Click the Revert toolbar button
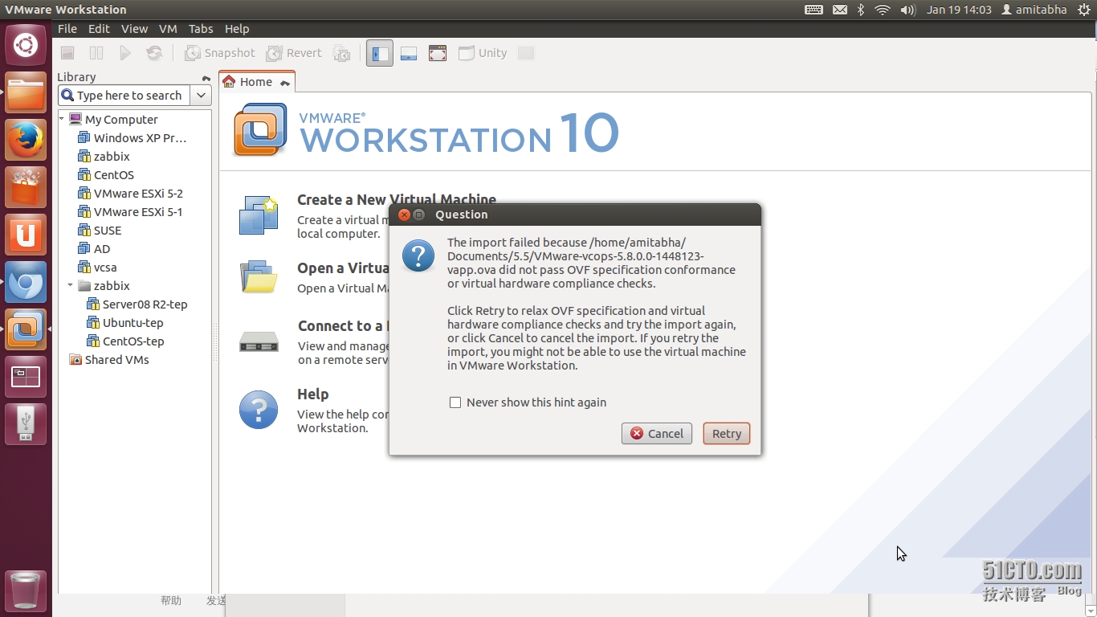This screenshot has width=1097, height=617. (294, 53)
